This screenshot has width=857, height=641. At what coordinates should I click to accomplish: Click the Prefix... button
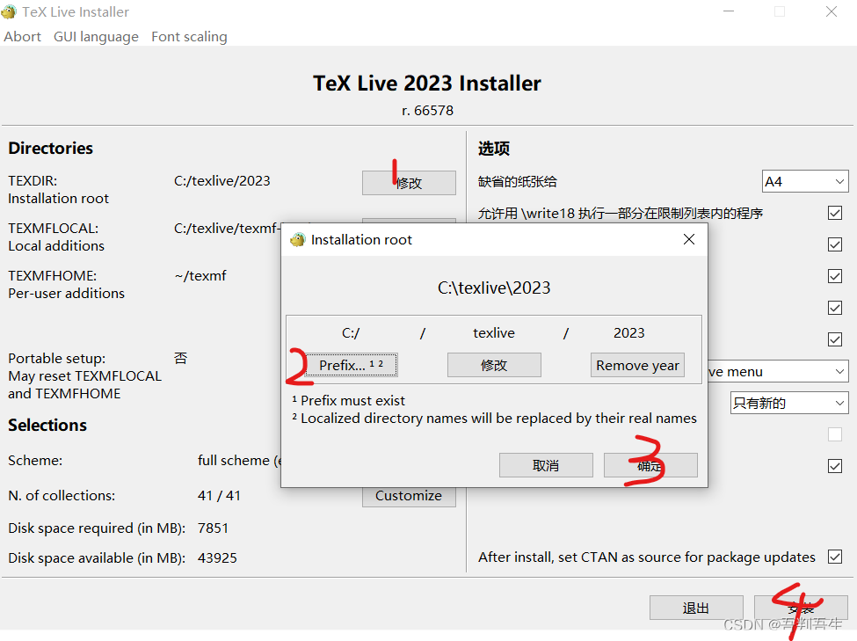point(351,365)
